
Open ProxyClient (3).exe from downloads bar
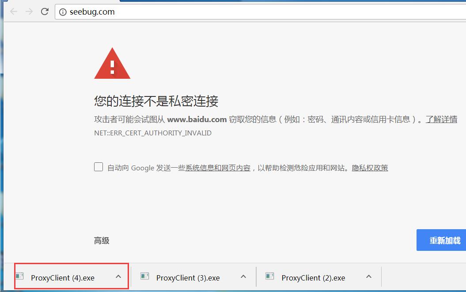click(188, 278)
